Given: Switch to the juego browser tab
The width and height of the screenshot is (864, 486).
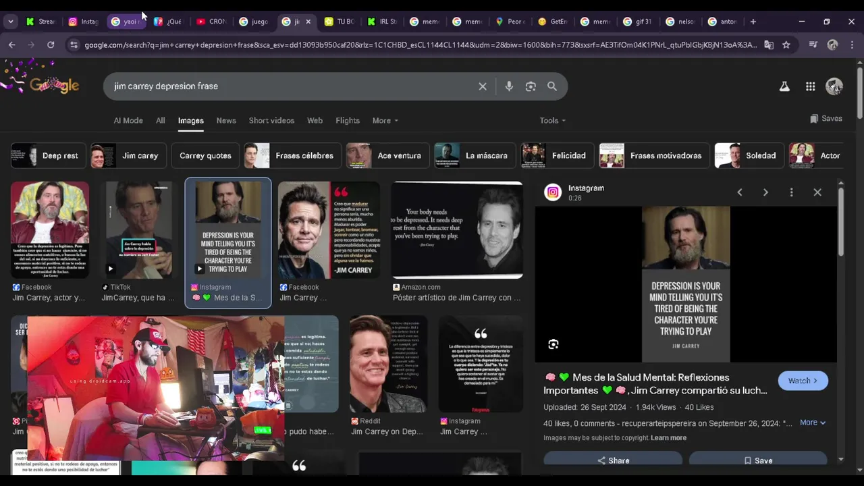Looking at the screenshot, I should coord(254,22).
